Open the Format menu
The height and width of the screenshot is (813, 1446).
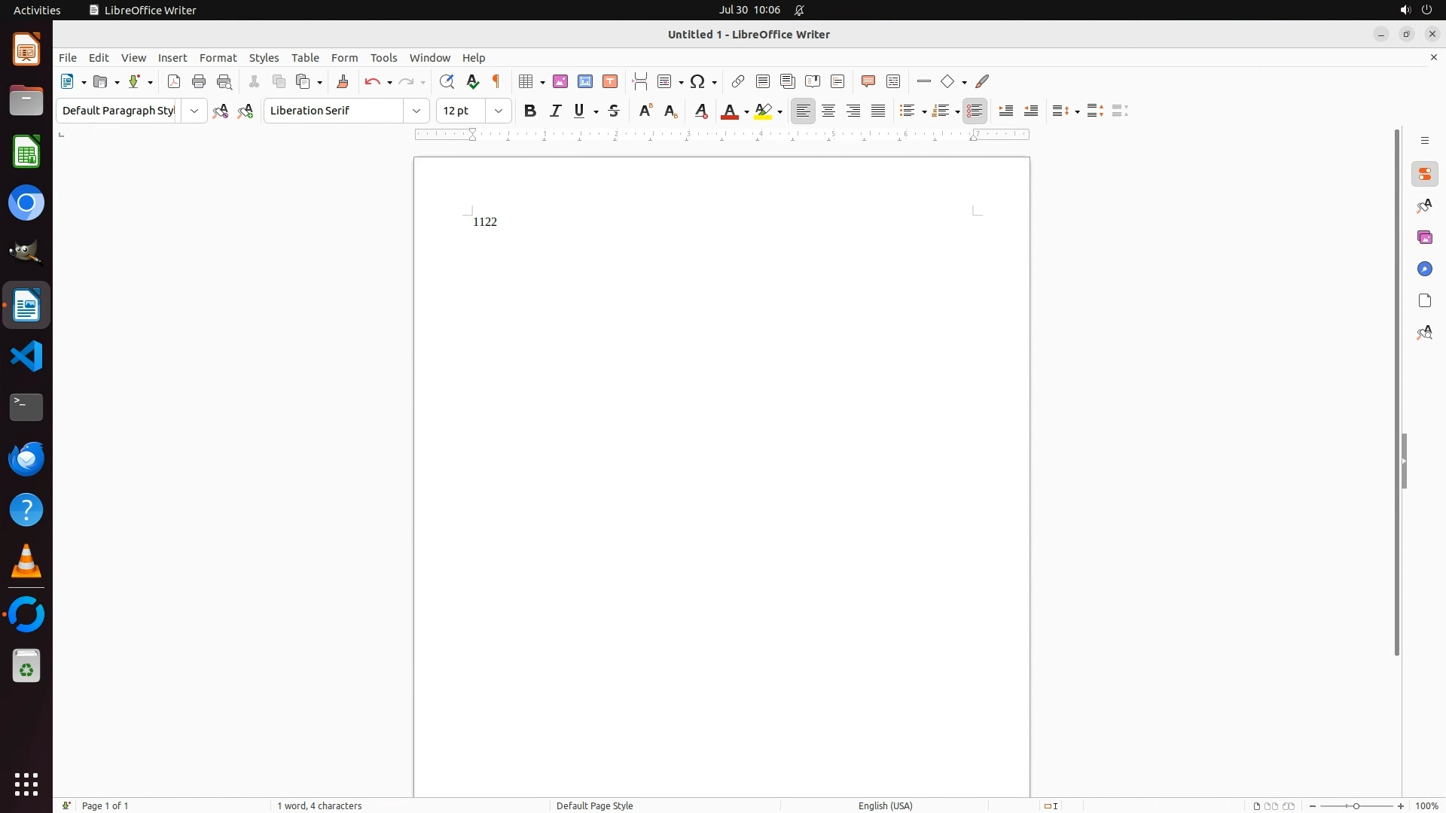point(218,58)
